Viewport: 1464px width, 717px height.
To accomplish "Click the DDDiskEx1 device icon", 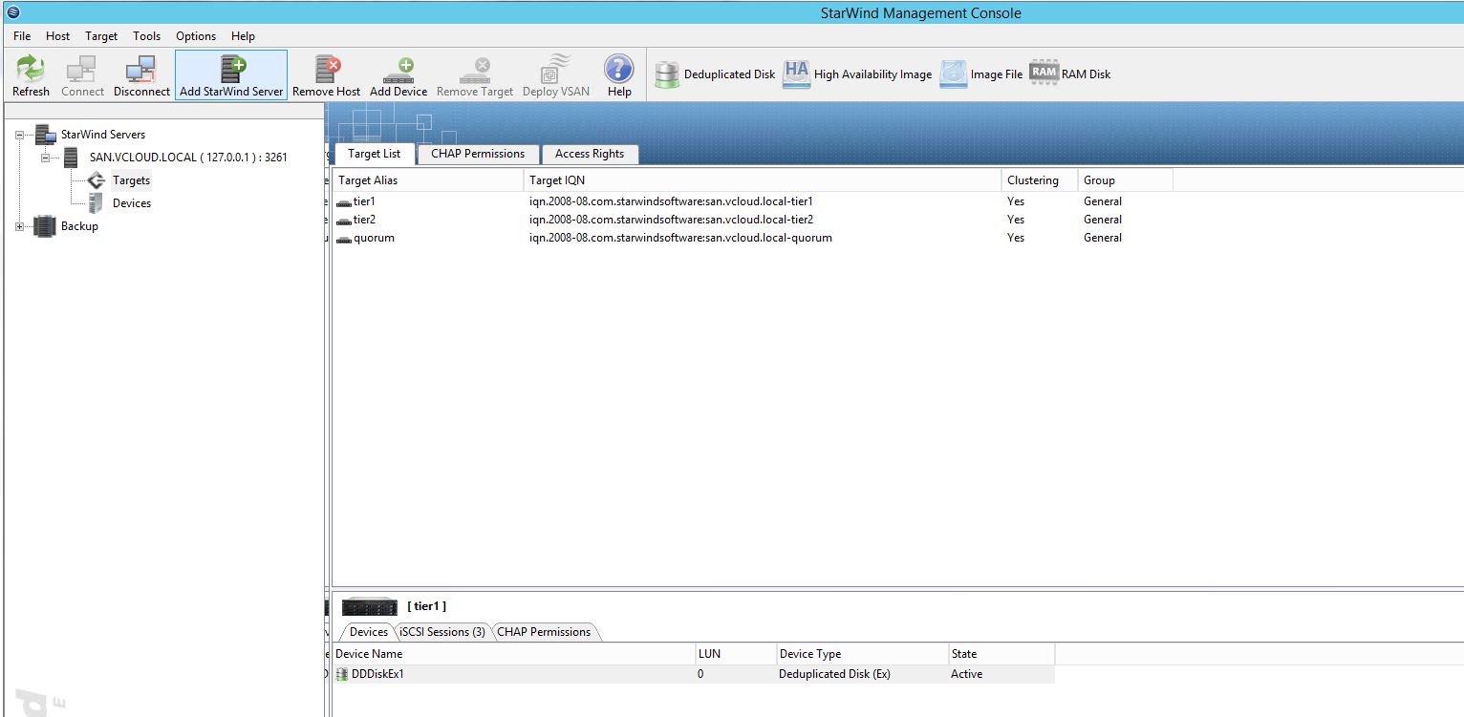I will 342,674.
